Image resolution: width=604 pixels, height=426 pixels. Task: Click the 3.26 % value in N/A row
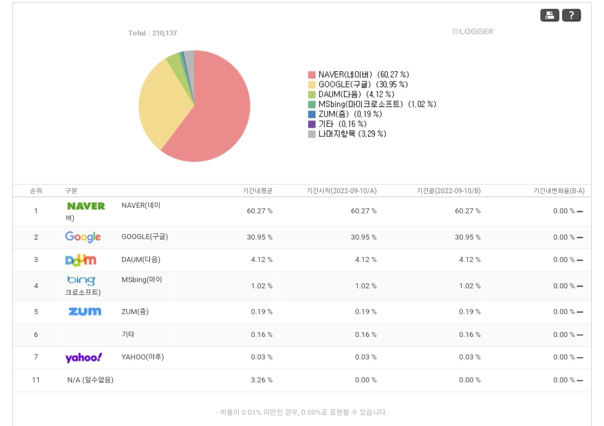coord(262,380)
